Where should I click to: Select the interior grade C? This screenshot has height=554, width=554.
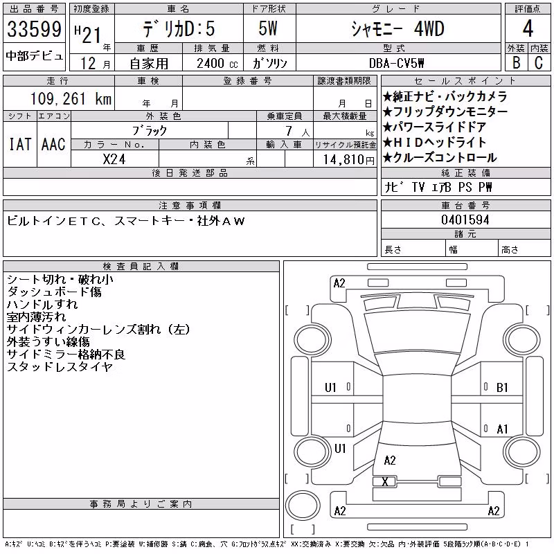coord(539,62)
